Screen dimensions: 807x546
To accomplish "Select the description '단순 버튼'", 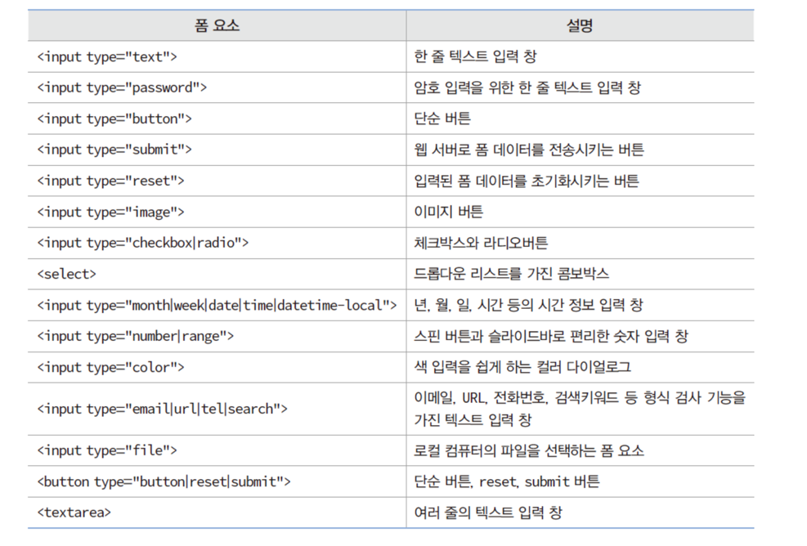I will (x=442, y=119).
